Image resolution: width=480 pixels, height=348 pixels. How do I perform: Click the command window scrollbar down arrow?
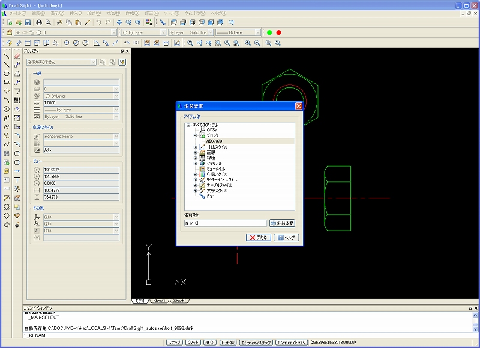coord(475,329)
